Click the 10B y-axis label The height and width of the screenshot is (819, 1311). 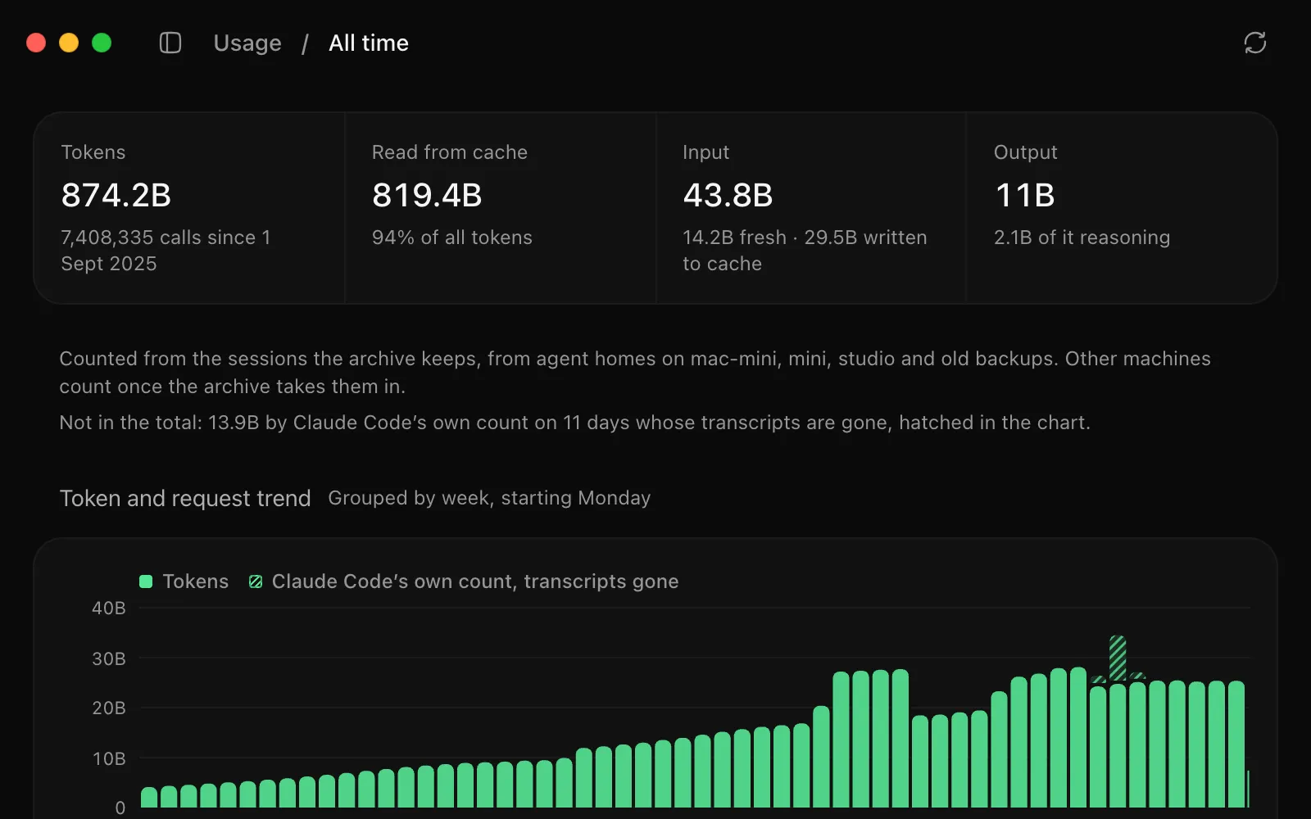click(x=109, y=758)
